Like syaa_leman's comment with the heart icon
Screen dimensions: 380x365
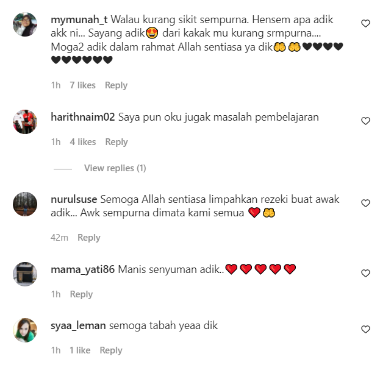coord(365,329)
